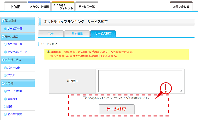Click the その他 sidebar section header
The height and width of the screenshot is (120, 198).
click(17, 83)
